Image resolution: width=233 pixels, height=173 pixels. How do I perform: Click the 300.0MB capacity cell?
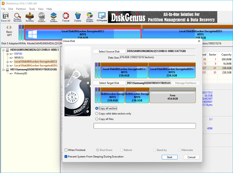226,59
